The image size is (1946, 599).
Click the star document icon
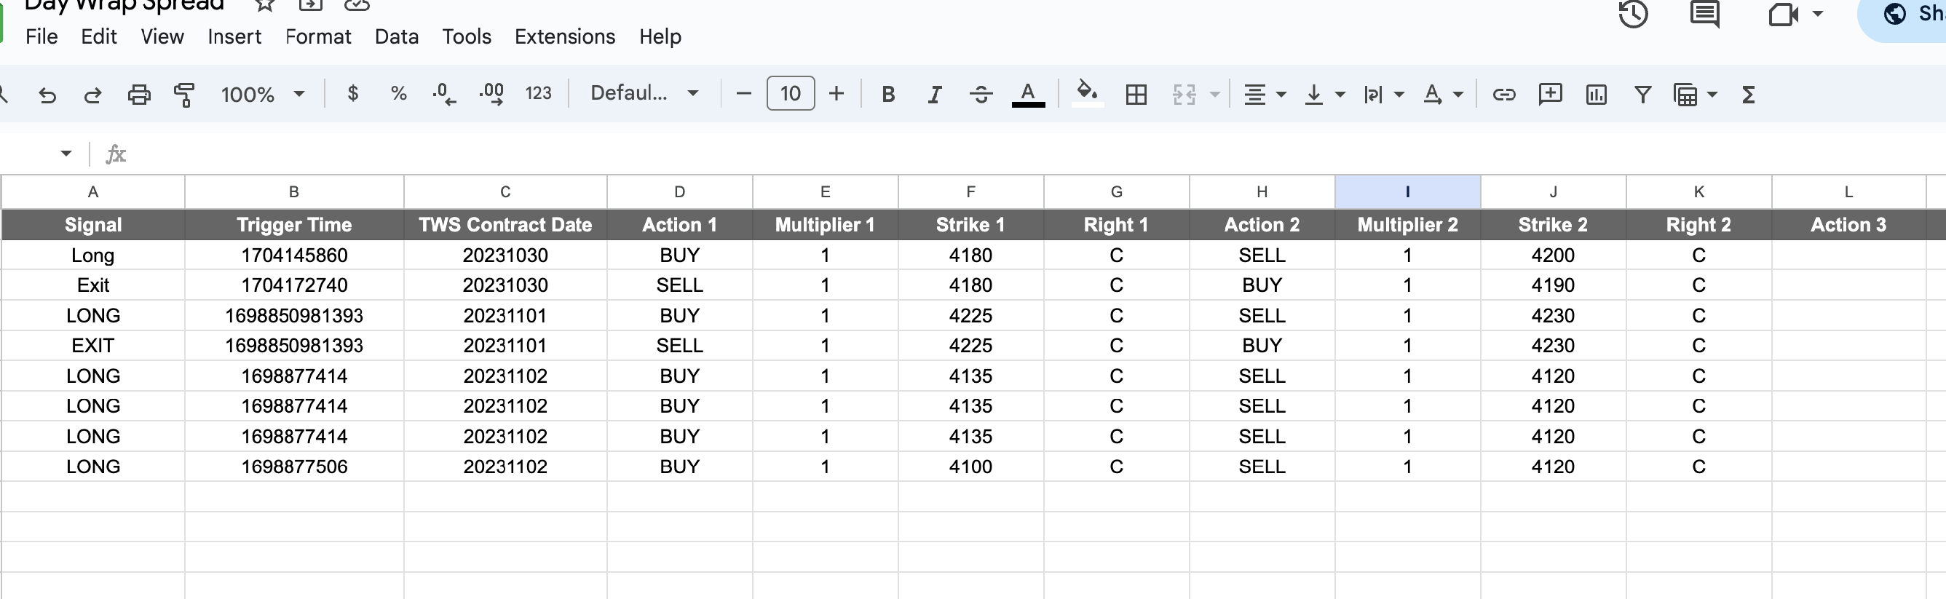coord(264,5)
